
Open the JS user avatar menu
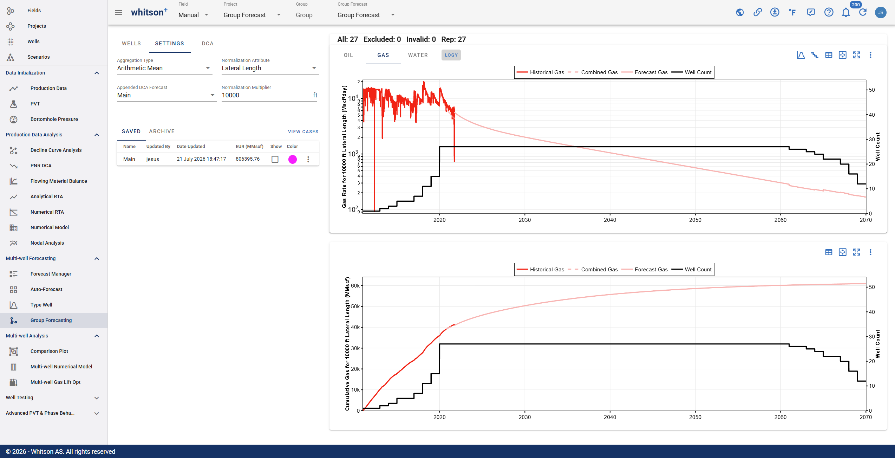tap(880, 13)
